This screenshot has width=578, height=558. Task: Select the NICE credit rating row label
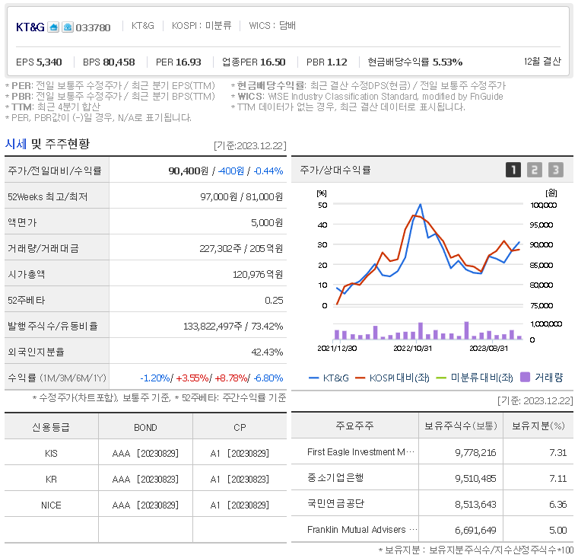pyautogui.click(x=51, y=505)
